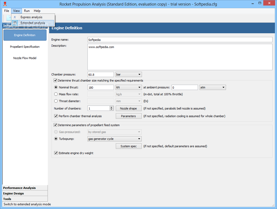Screen dimensions: 277x209
Task: Click the new document toolbar icon
Action: [8, 18]
